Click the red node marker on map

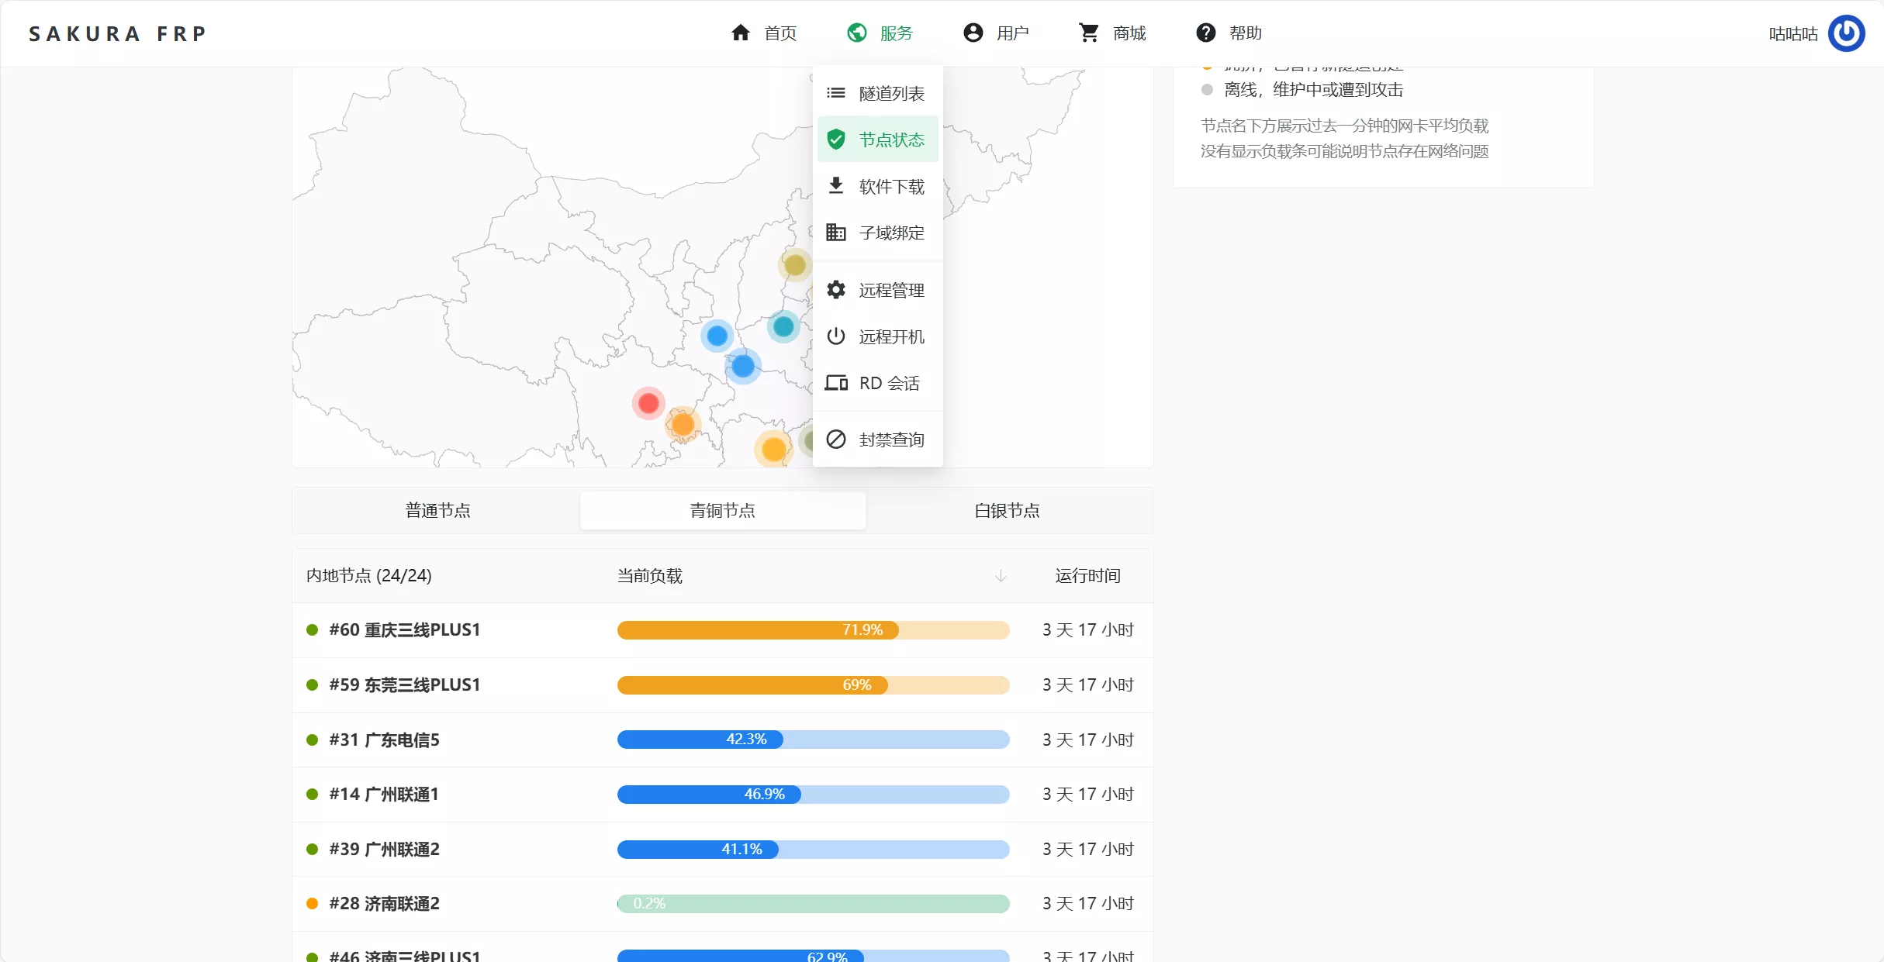648,403
